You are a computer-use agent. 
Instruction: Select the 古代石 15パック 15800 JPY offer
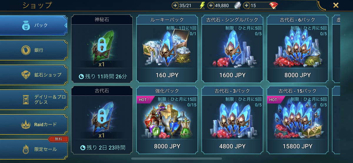[x=298, y=120]
